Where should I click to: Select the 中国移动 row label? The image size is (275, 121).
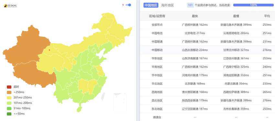point(157,50)
